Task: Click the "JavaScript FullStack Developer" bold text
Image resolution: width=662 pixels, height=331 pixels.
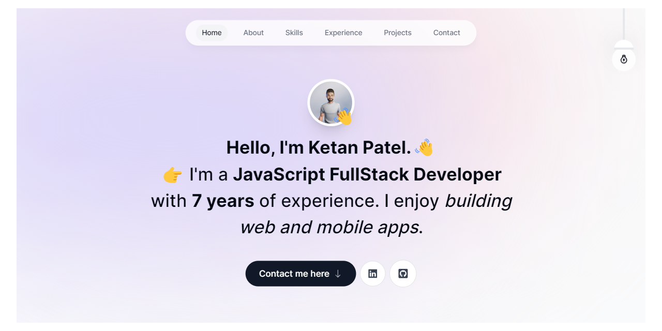Action: pos(367,175)
